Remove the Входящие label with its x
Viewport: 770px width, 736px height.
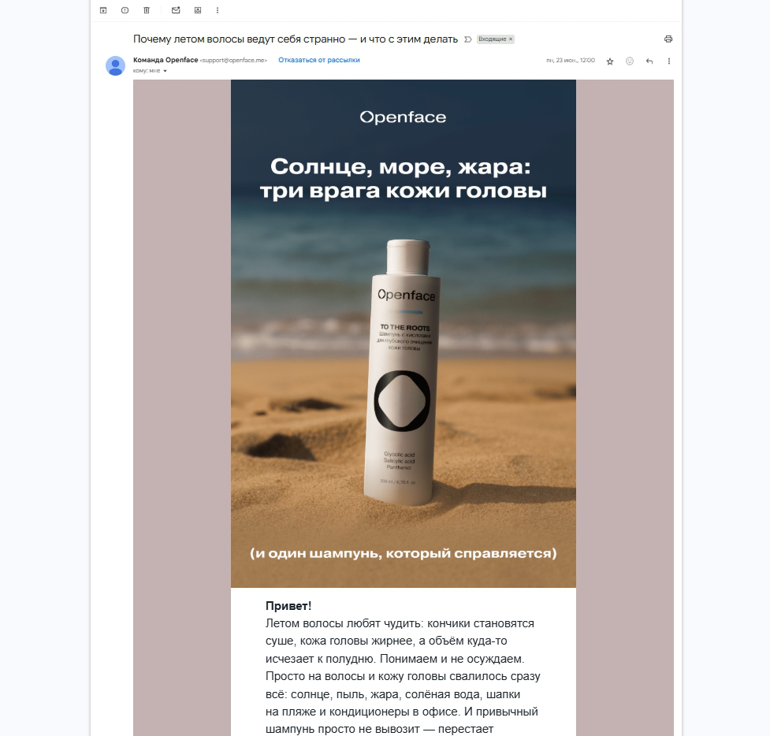pos(511,39)
